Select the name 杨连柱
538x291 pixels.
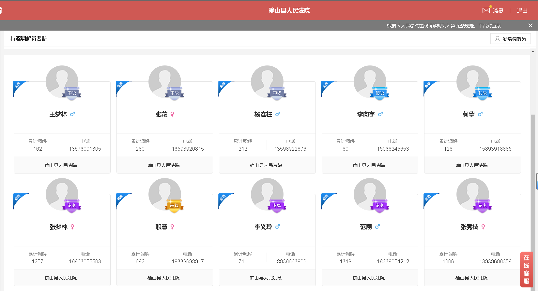263,114
